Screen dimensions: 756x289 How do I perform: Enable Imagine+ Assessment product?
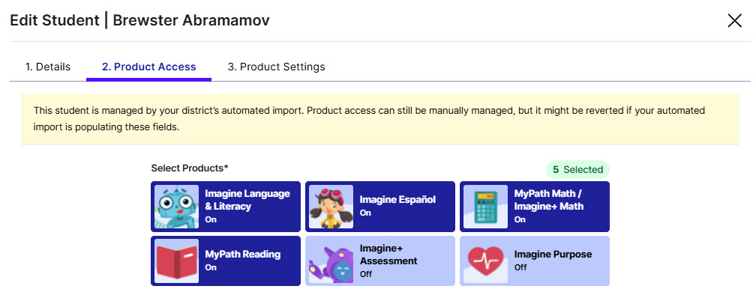[380, 261]
